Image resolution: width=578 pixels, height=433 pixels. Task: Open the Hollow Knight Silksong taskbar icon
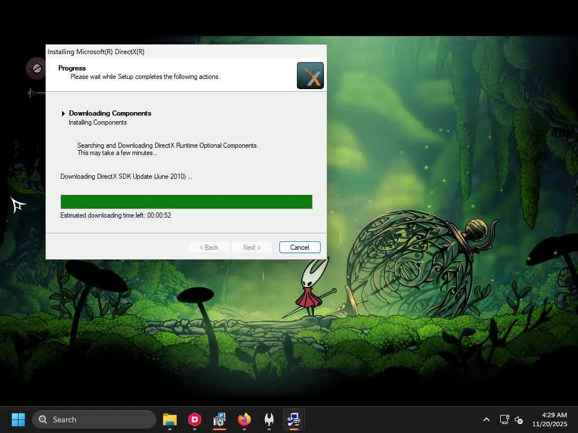click(x=269, y=419)
